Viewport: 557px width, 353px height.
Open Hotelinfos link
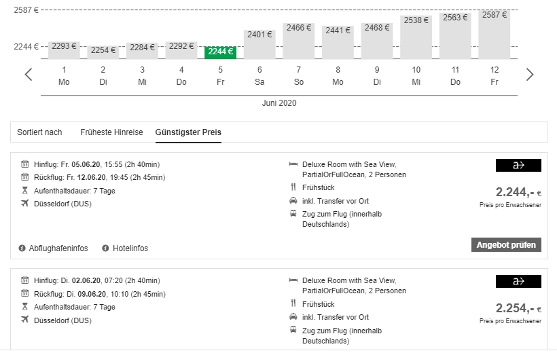130,248
